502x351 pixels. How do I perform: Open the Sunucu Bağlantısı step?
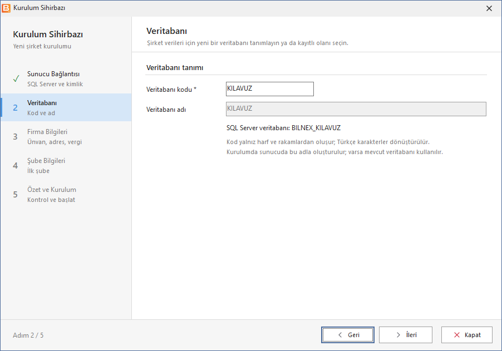[66, 79]
